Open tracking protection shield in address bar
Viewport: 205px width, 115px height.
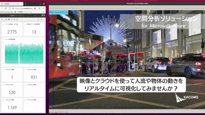(x=10, y=8)
